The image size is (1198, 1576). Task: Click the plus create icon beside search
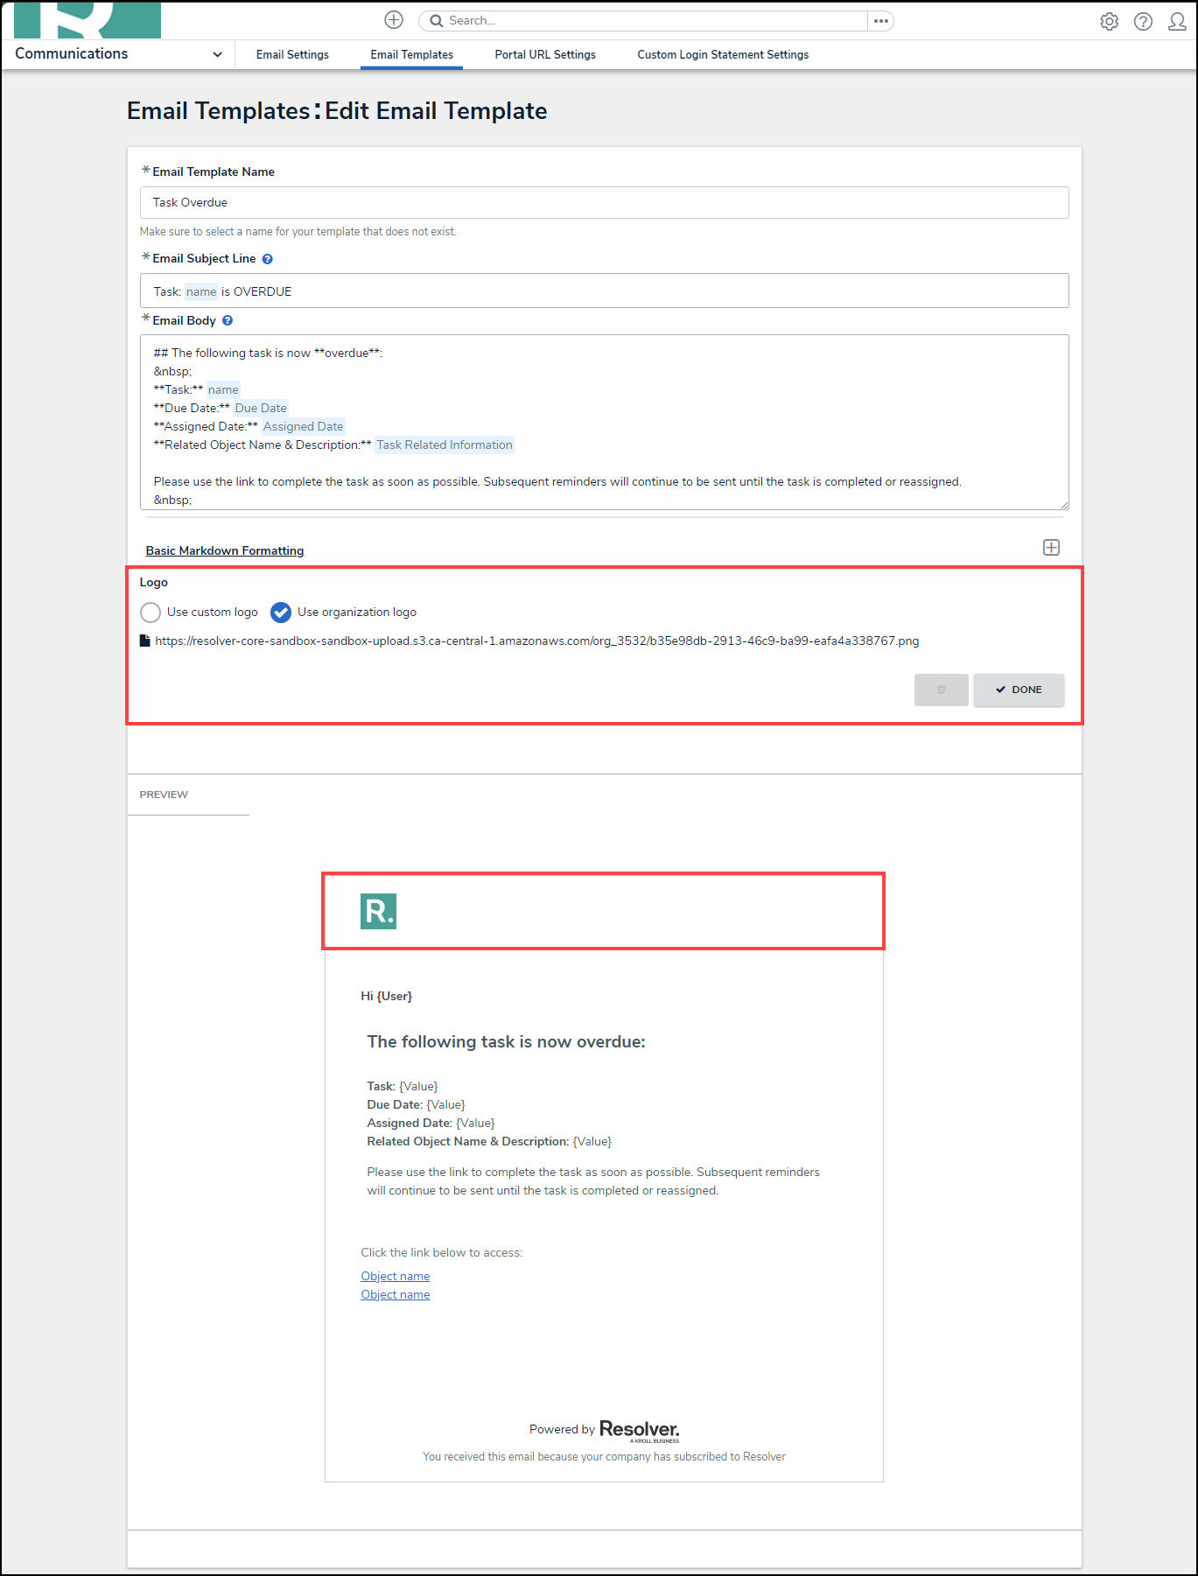pos(394,20)
